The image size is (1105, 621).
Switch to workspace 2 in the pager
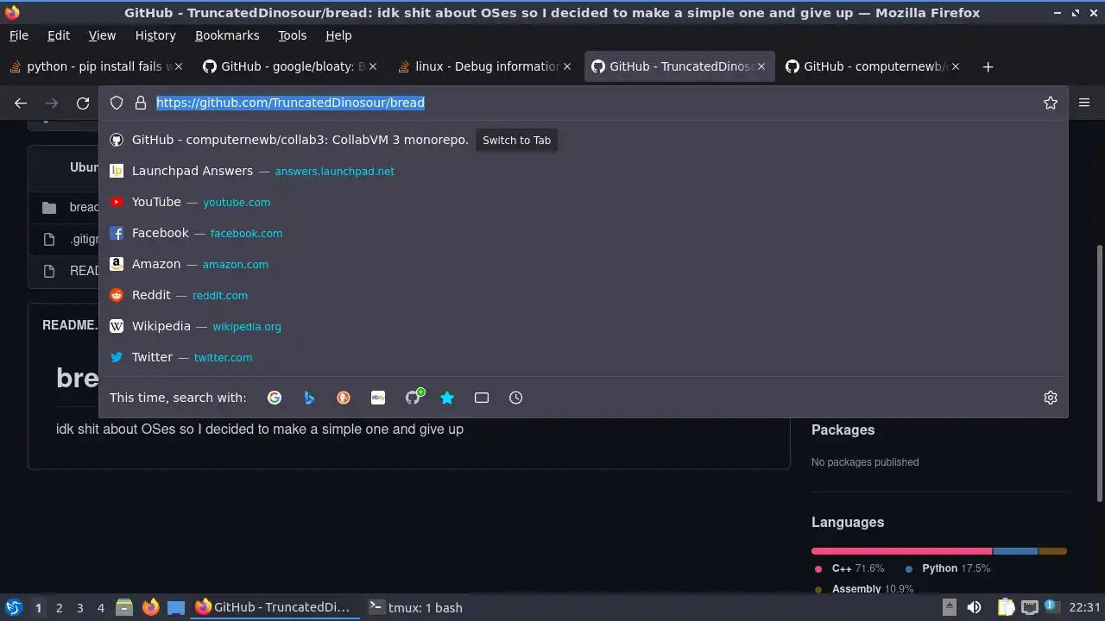pos(59,608)
